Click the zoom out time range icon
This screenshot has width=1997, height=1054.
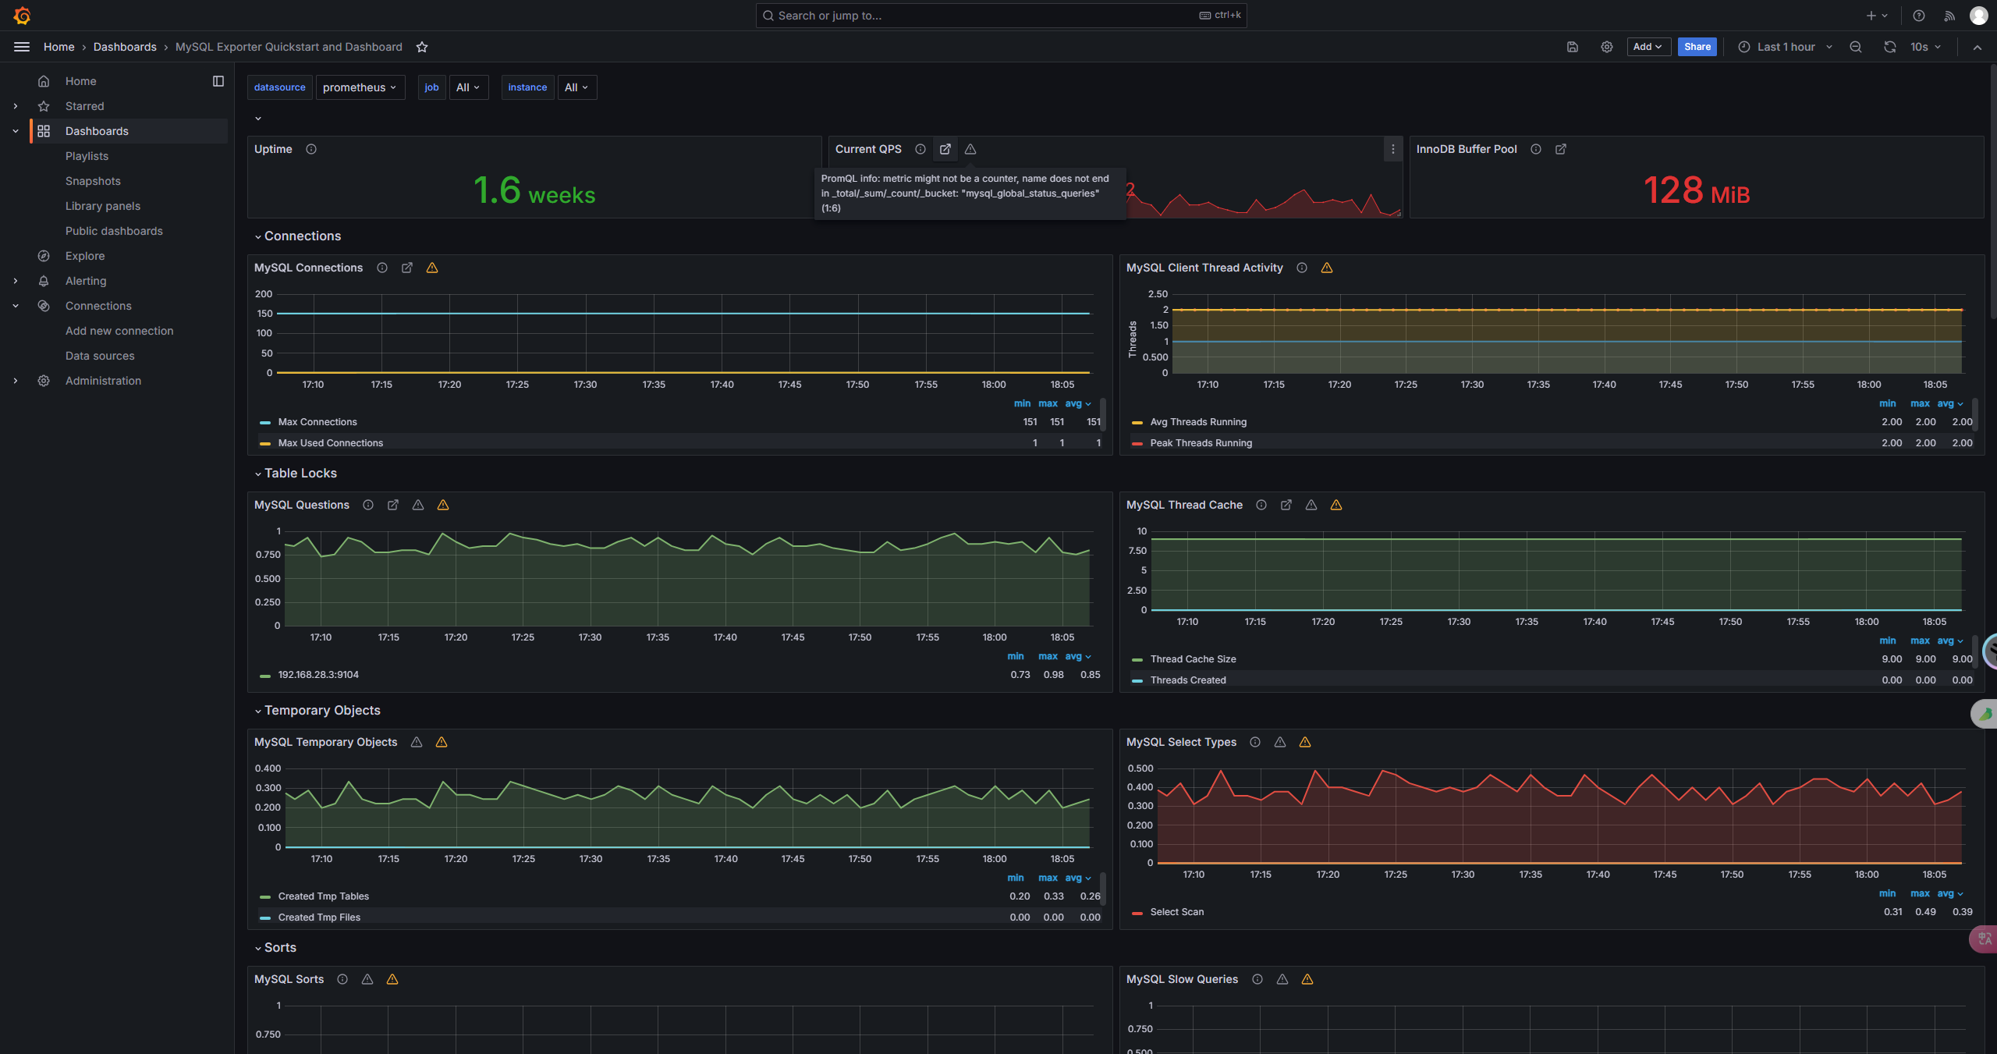point(1855,47)
